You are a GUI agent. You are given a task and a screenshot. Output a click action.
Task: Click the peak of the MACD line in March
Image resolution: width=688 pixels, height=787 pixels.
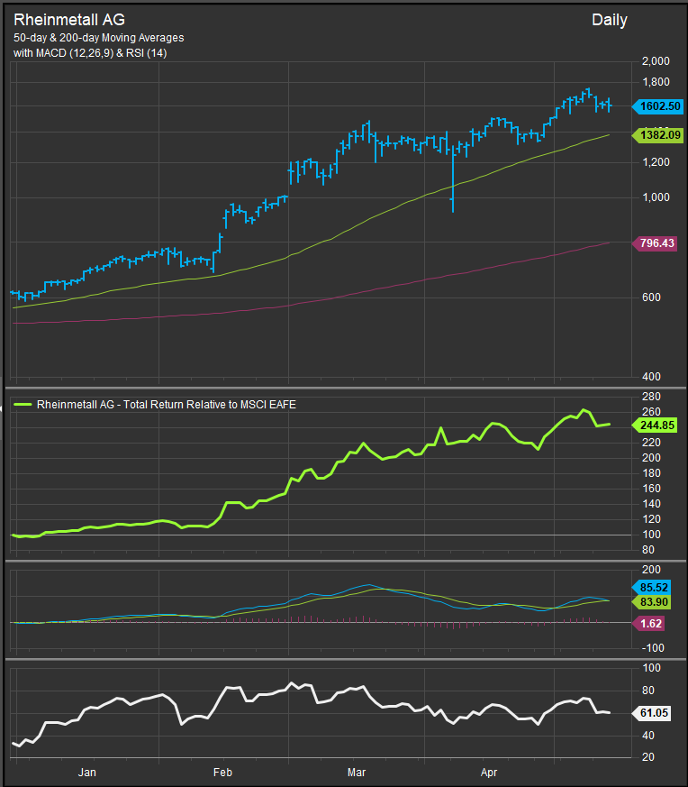point(369,585)
